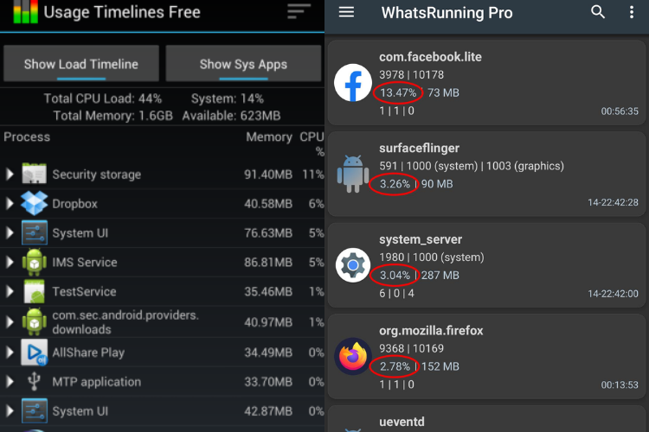Viewport: 649px width, 432px height.
Task: Expand the Security storage row
Action: (x=10, y=174)
